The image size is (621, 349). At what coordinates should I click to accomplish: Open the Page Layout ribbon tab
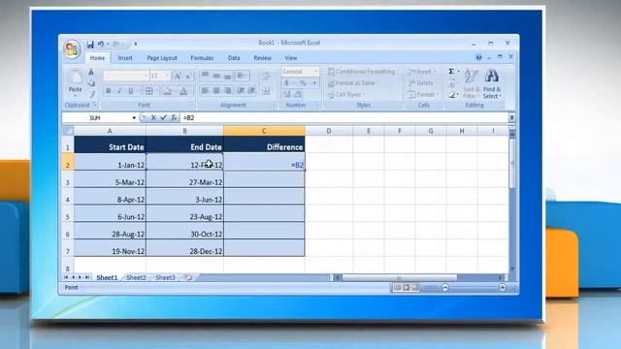pos(162,58)
